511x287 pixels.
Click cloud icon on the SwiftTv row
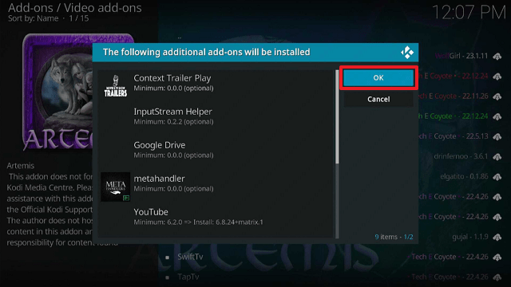(497, 258)
